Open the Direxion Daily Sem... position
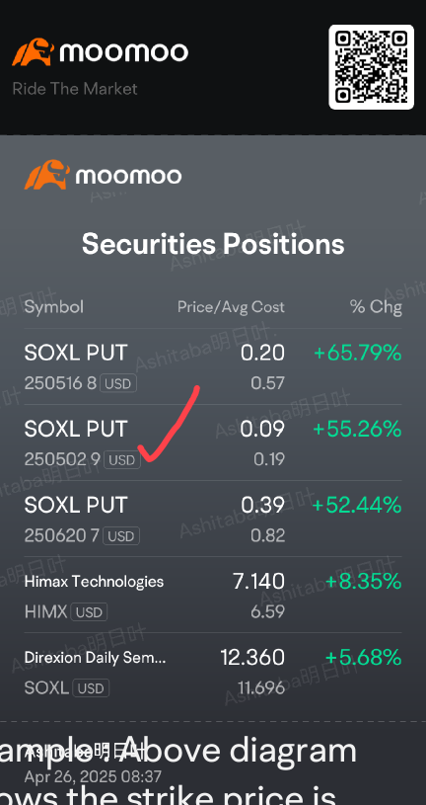This screenshot has height=805, width=426. 213,671
